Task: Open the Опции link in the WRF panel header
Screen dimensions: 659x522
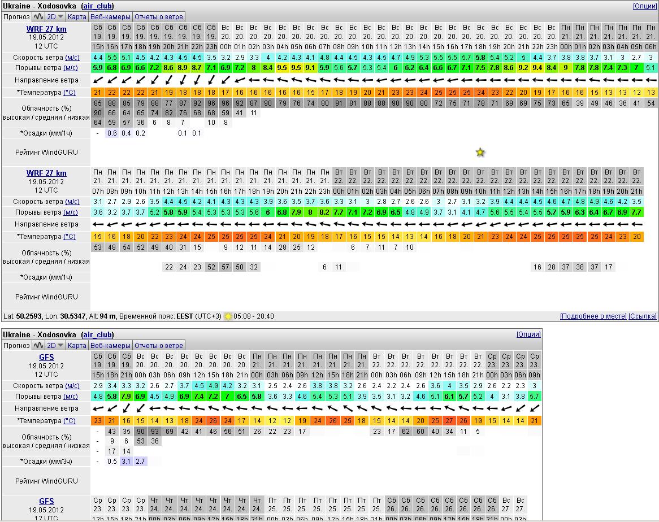Action: click(645, 6)
